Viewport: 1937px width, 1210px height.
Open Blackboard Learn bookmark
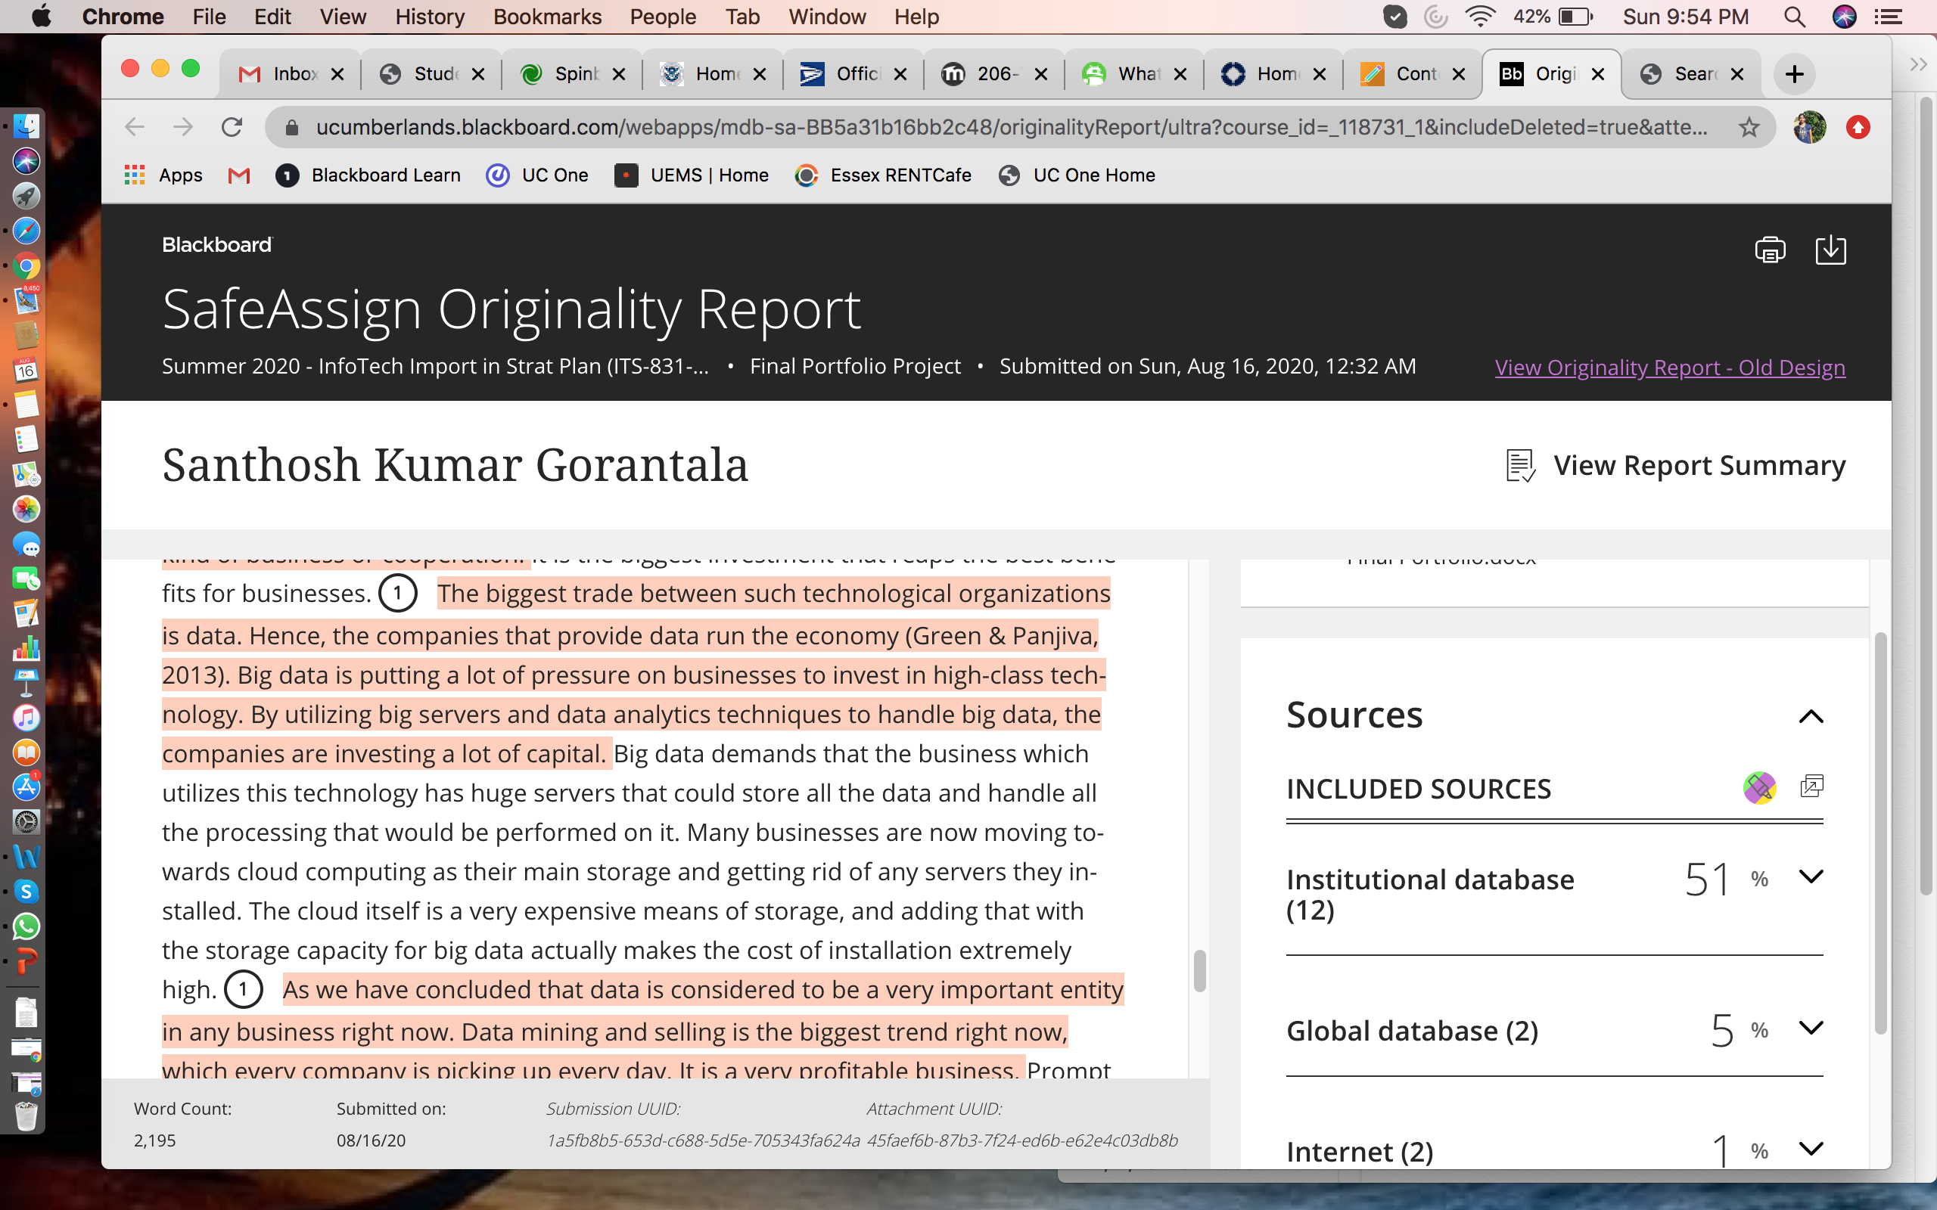(368, 175)
